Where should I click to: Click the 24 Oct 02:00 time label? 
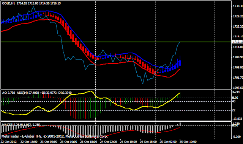(108, 142)
